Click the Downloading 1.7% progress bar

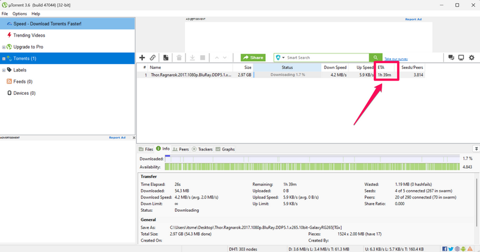(x=287, y=75)
